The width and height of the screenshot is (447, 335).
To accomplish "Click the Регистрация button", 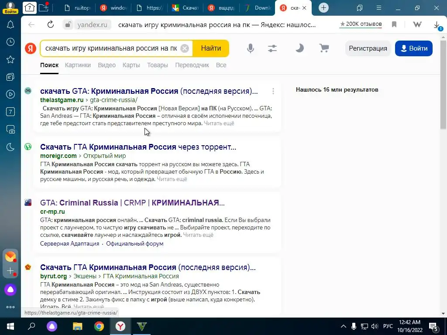I will tap(368, 48).
